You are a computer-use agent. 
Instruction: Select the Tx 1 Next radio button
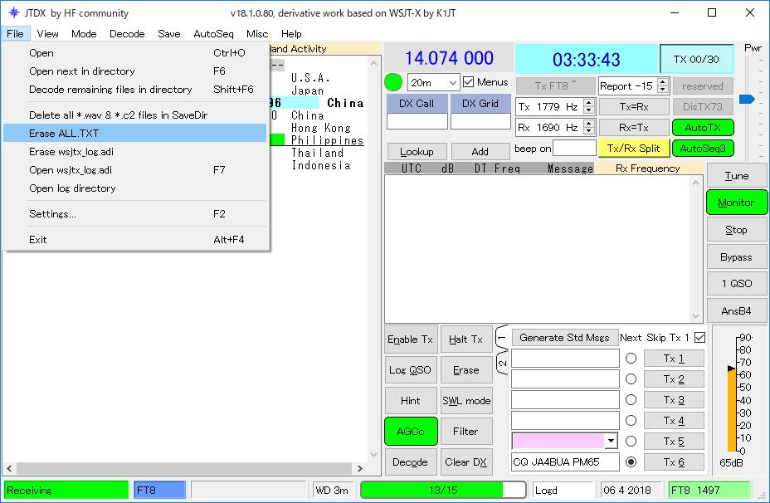631,359
